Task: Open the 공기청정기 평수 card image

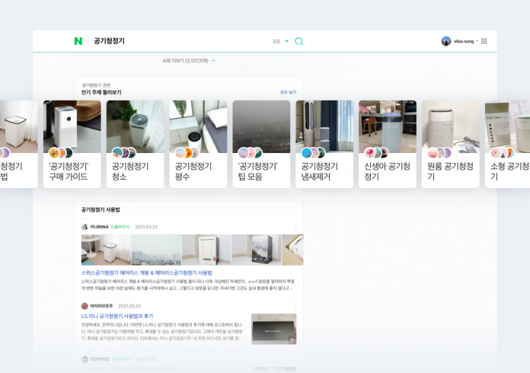Action: point(198,127)
